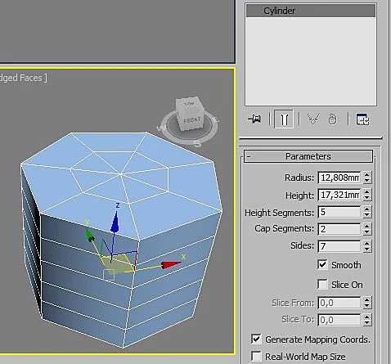The image size is (391, 364).
Task: Click the Cap Segments value field
Action: 339,229
